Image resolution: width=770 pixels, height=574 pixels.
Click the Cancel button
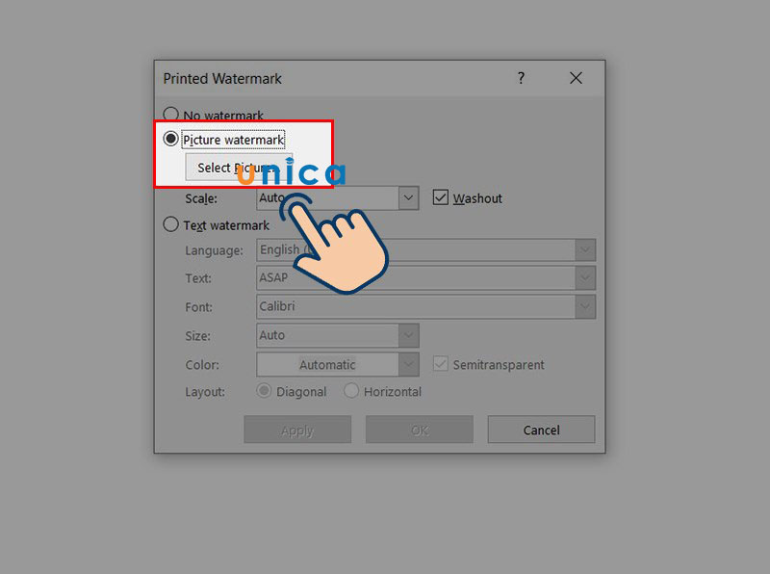point(541,430)
